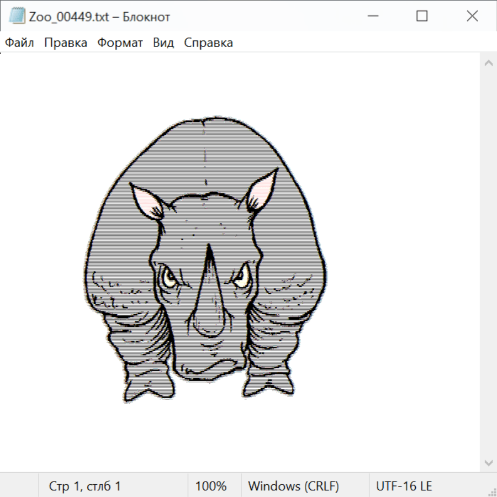Maximize the Notepad window
This screenshot has width=497, height=497.
422,17
